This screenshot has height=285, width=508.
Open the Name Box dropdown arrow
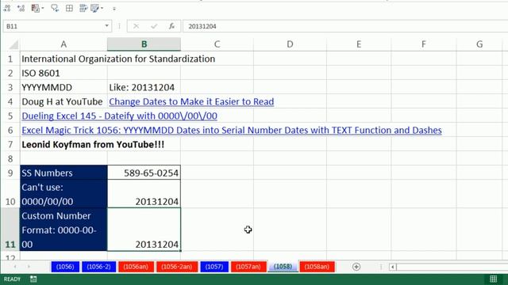(x=106, y=26)
